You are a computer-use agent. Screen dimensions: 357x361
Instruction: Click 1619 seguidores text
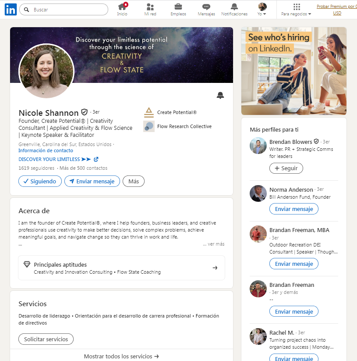36,168
